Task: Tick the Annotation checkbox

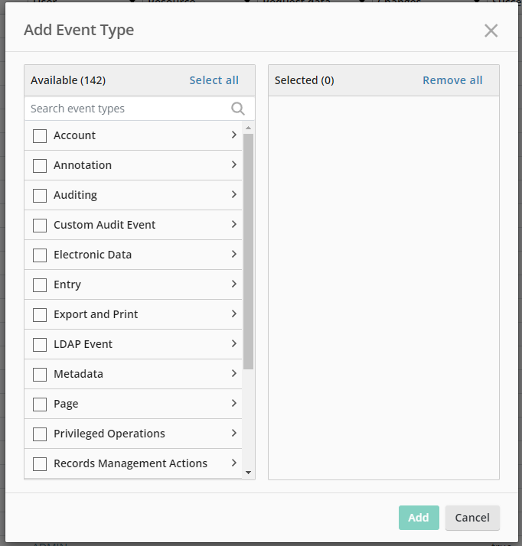Action: [40, 166]
